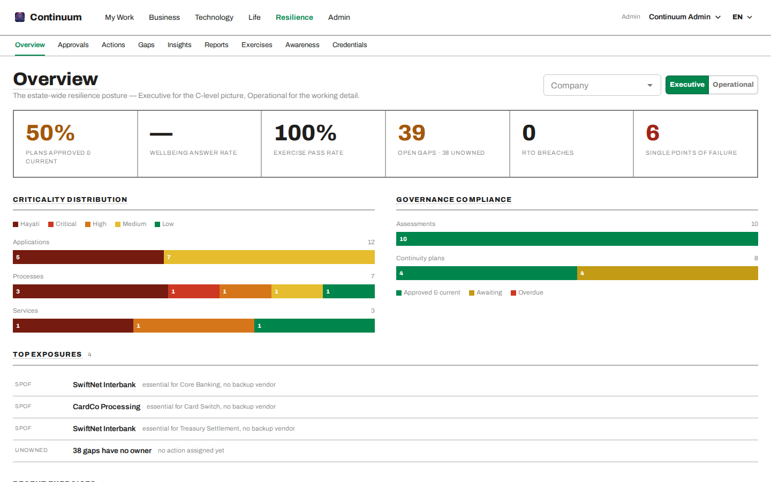Open the Credentials tab
771x482 pixels.
350,45
